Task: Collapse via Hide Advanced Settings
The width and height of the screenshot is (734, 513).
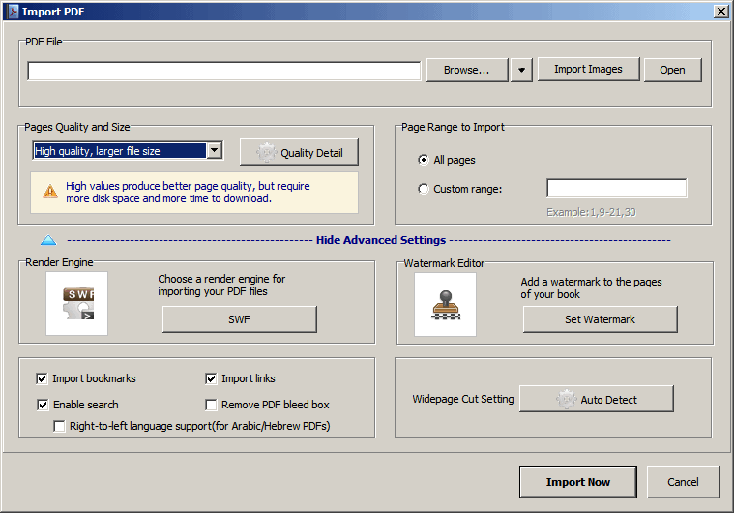Action: tap(381, 240)
